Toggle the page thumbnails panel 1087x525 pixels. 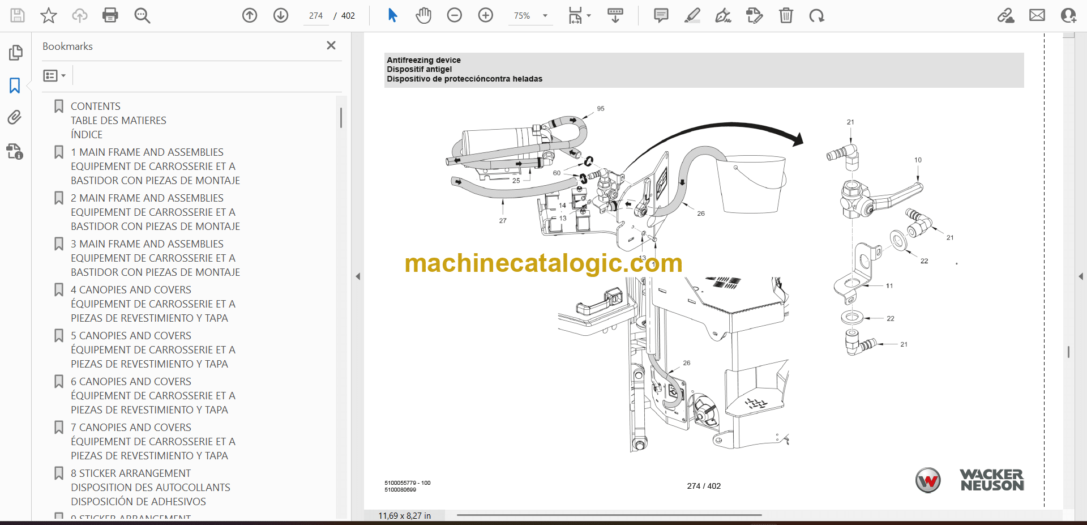[15, 53]
